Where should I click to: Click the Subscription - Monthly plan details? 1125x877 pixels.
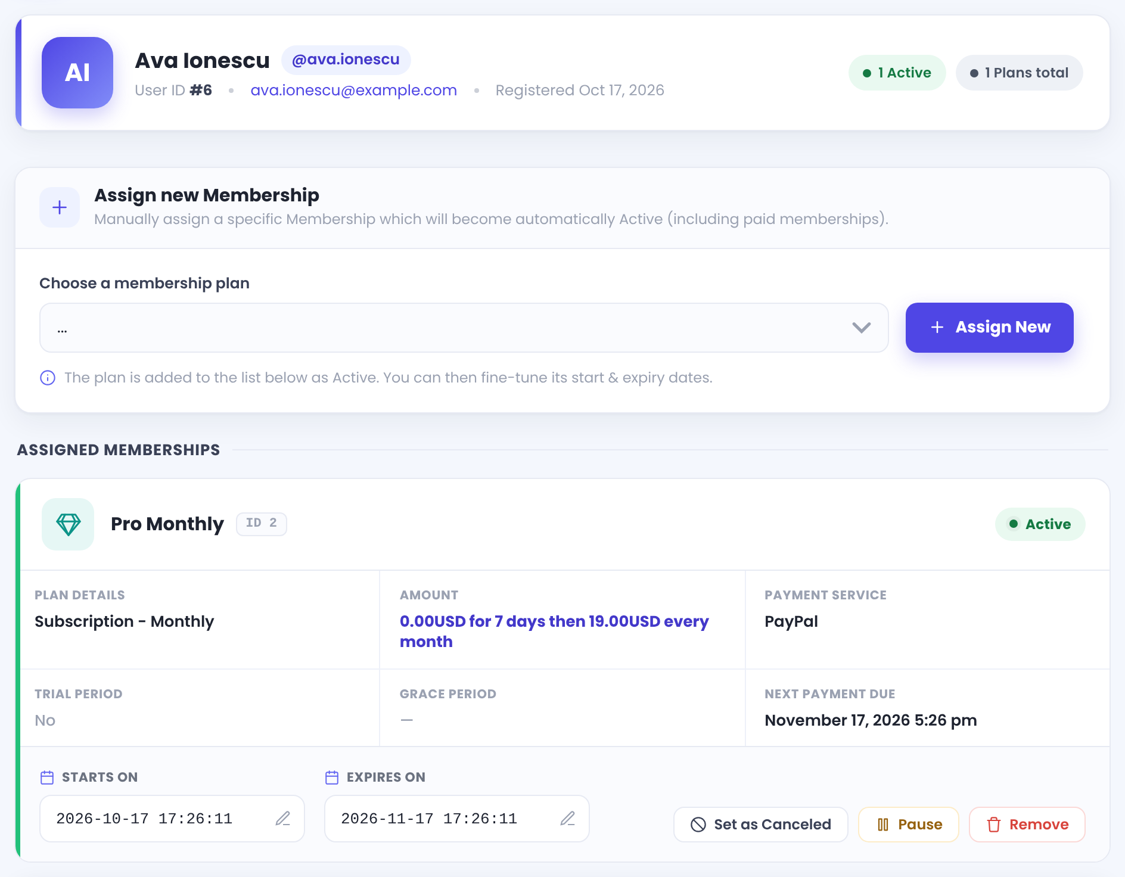[x=124, y=621]
